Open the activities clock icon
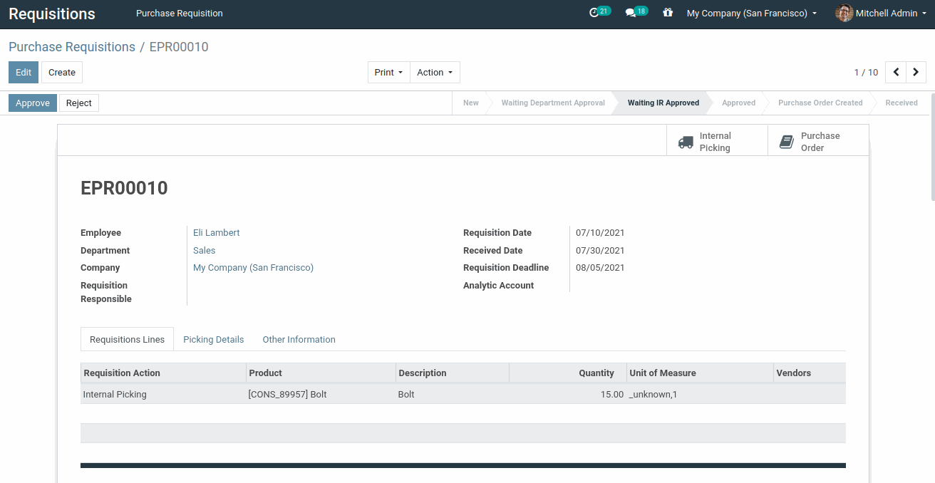 click(594, 13)
